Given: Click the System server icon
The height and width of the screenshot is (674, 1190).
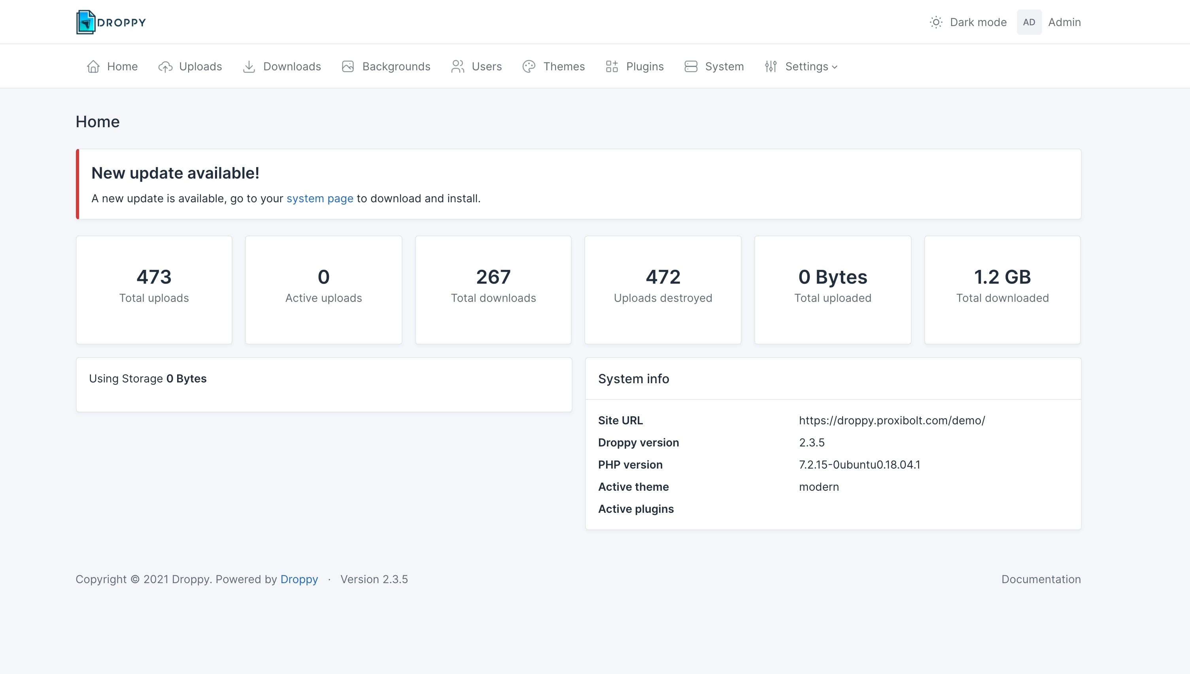Looking at the screenshot, I should [691, 67].
